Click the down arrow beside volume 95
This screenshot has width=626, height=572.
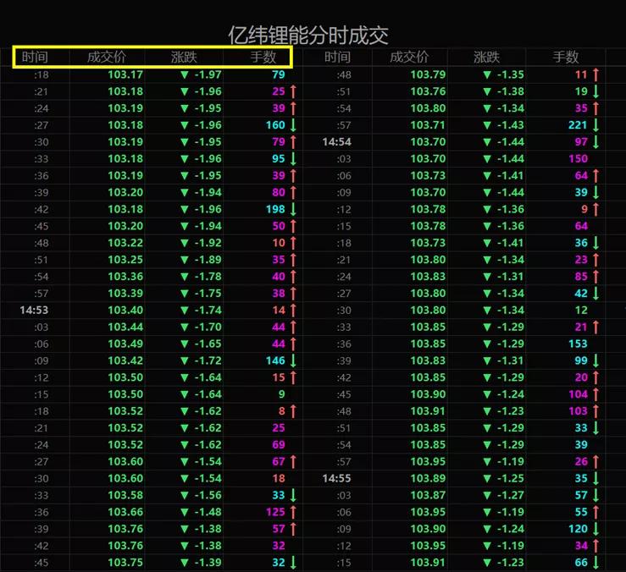click(293, 159)
